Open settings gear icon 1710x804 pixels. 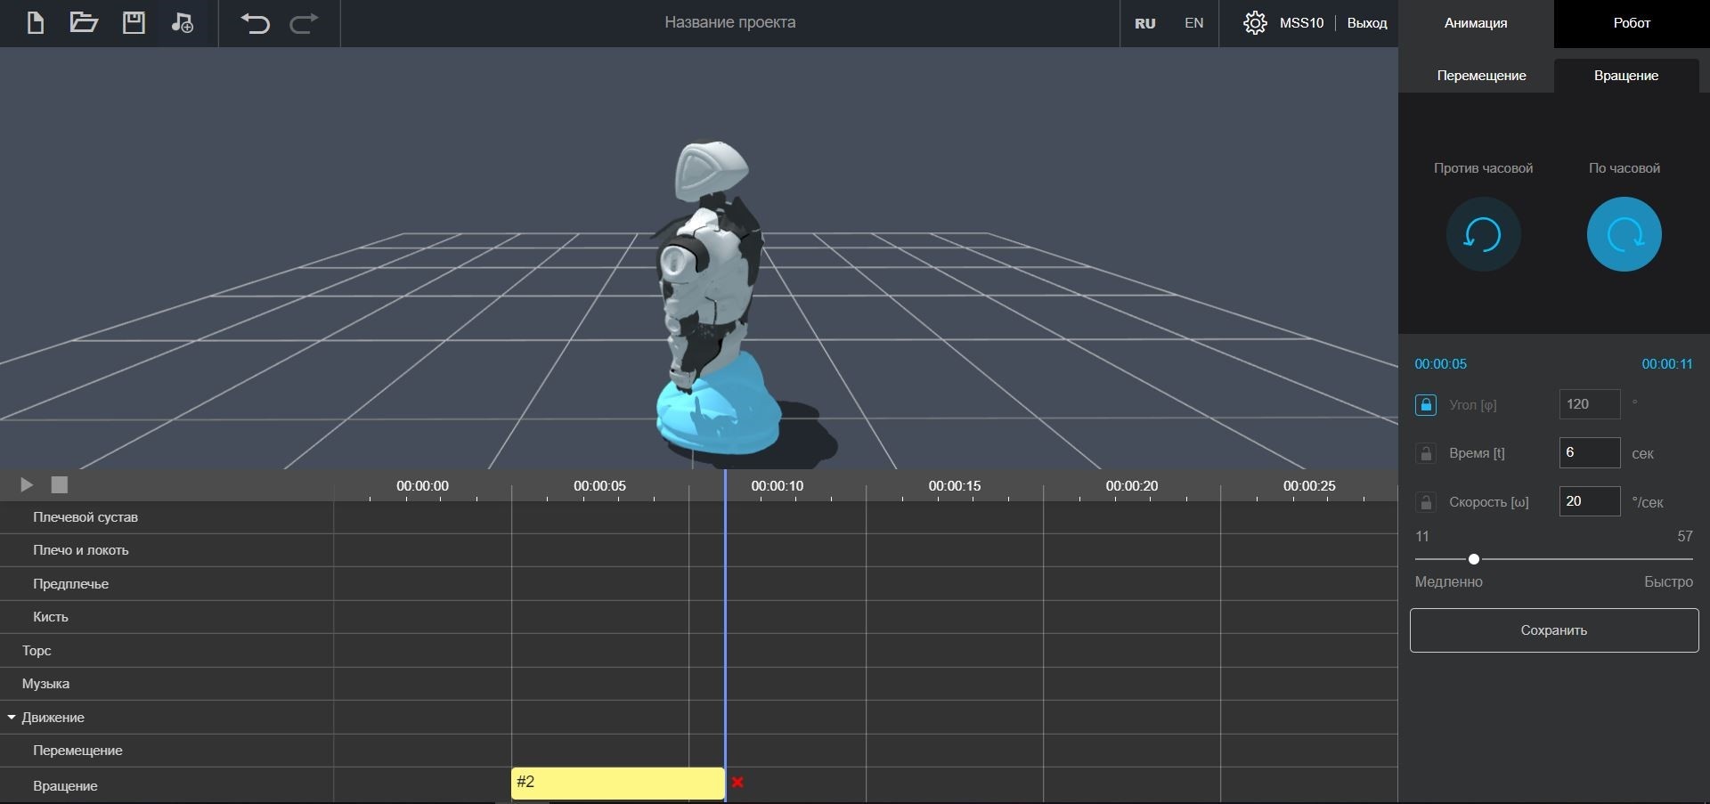[x=1255, y=23]
